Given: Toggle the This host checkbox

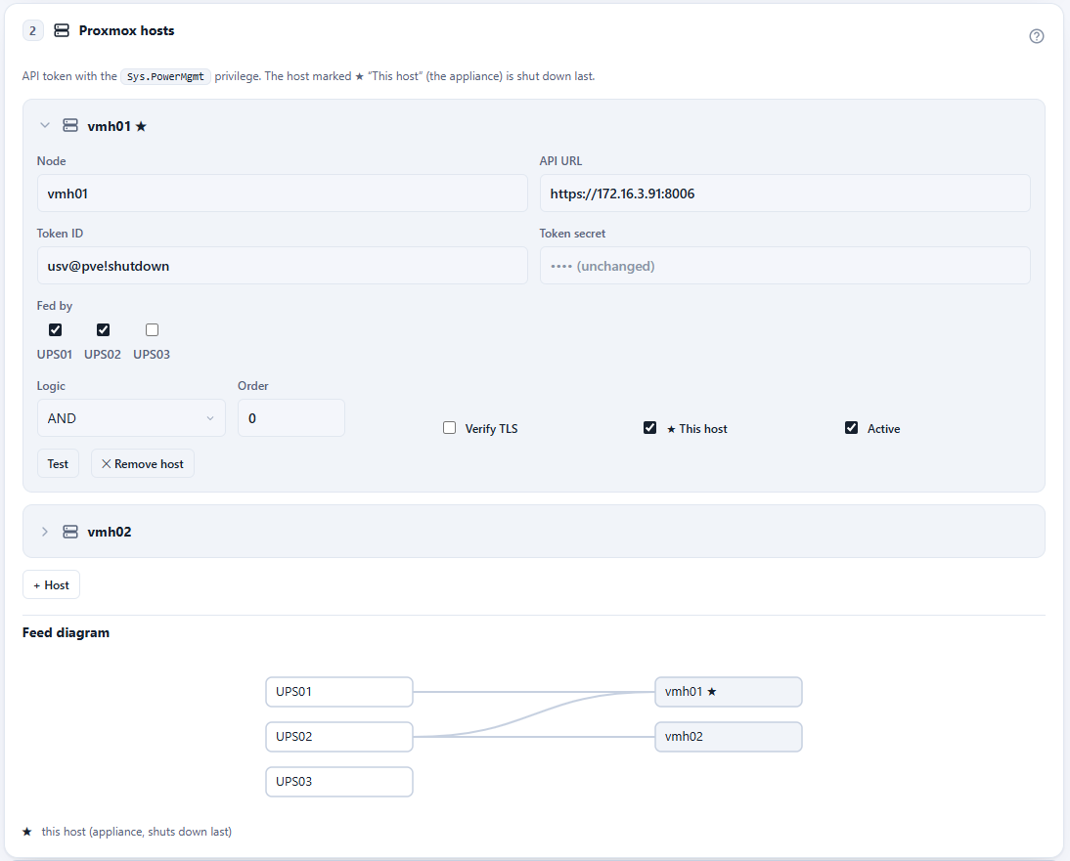Looking at the screenshot, I should pos(650,427).
